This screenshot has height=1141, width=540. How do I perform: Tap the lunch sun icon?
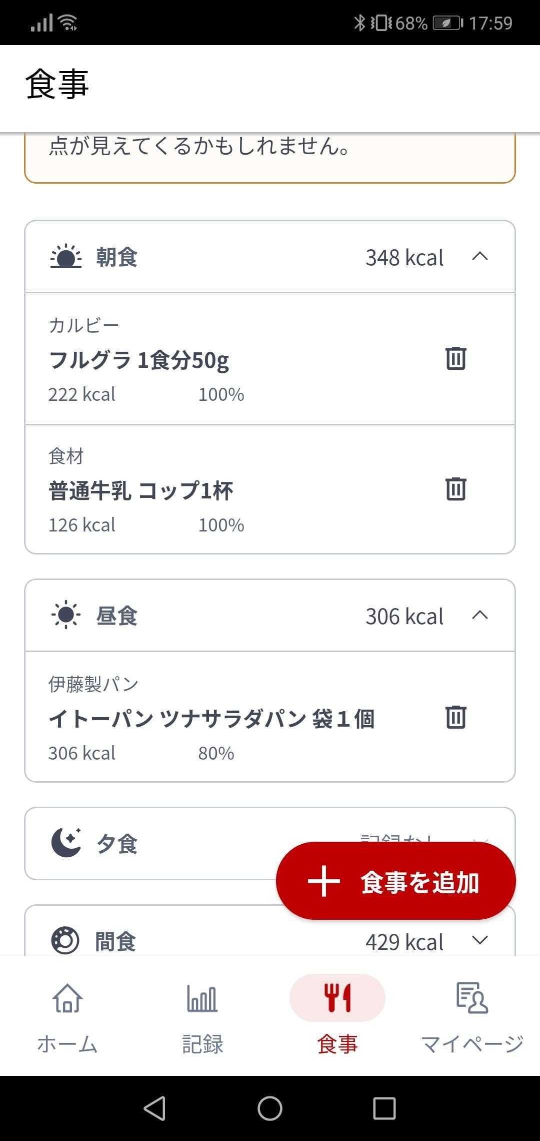pos(66,616)
